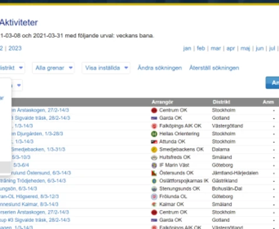This screenshot has width=279, height=229.
Task: Click the IF Marin Väst logo icon
Action: (x=154, y=165)
